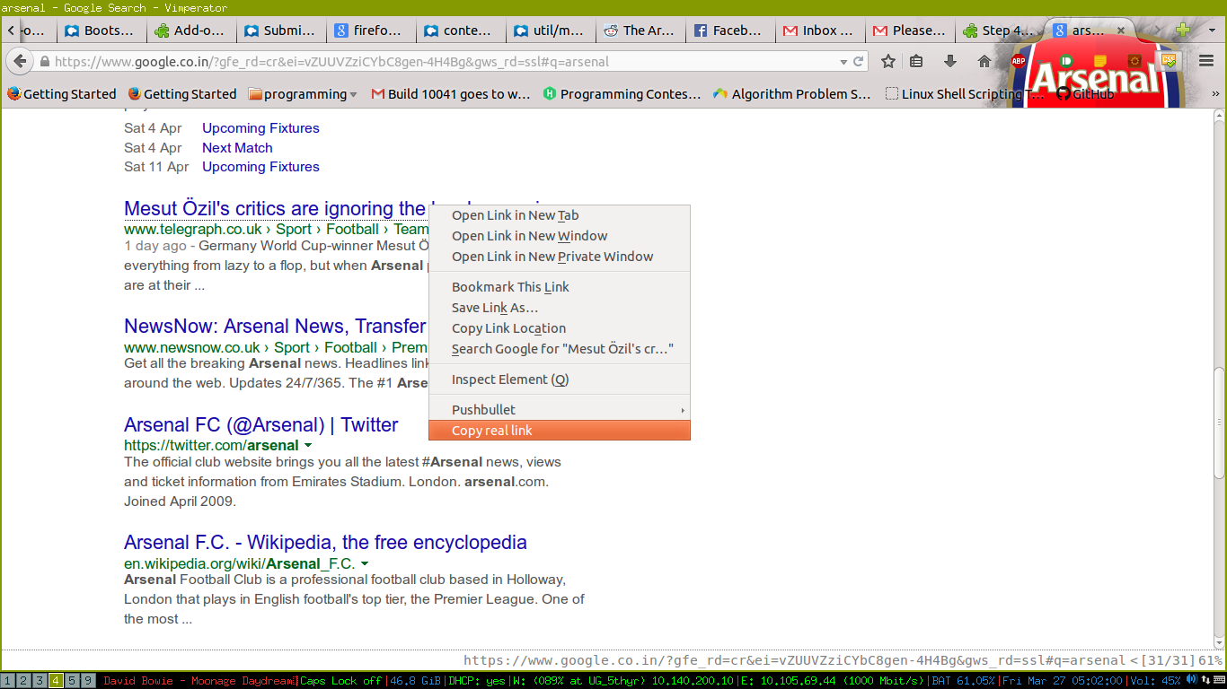Image resolution: width=1227 pixels, height=689 pixels.
Task: Reload the current page
Action: tap(859, 62)
